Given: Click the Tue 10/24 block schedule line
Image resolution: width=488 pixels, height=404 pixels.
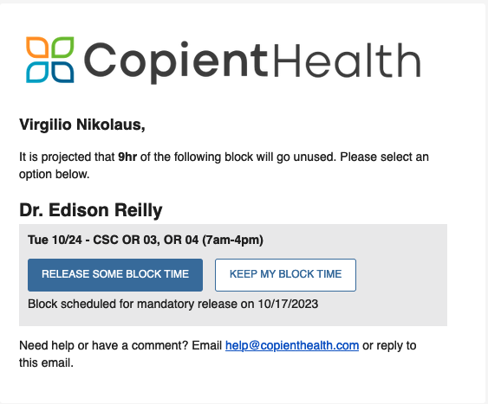Looking at the screenshot, I should click(x=146, y=240).
